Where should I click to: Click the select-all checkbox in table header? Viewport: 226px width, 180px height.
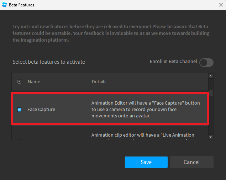click(x=20, y=81)
